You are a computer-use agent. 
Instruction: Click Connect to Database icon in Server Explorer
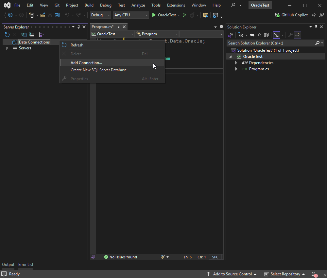pos(24,35)
